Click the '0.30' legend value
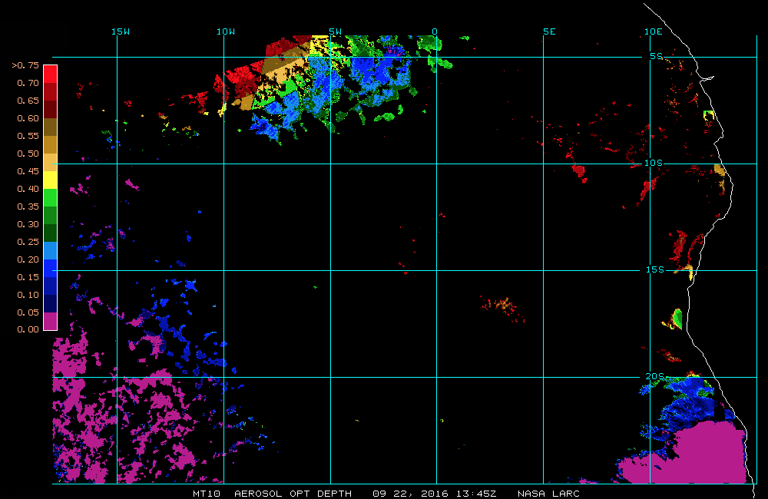 pos(28,224)
